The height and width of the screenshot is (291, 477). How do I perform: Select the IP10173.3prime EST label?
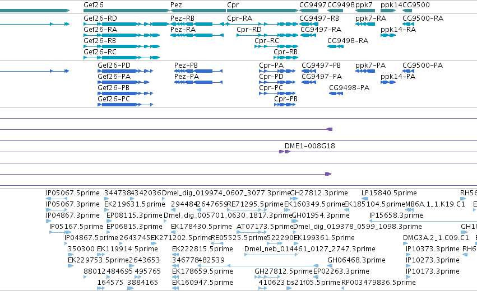point(433,271)
